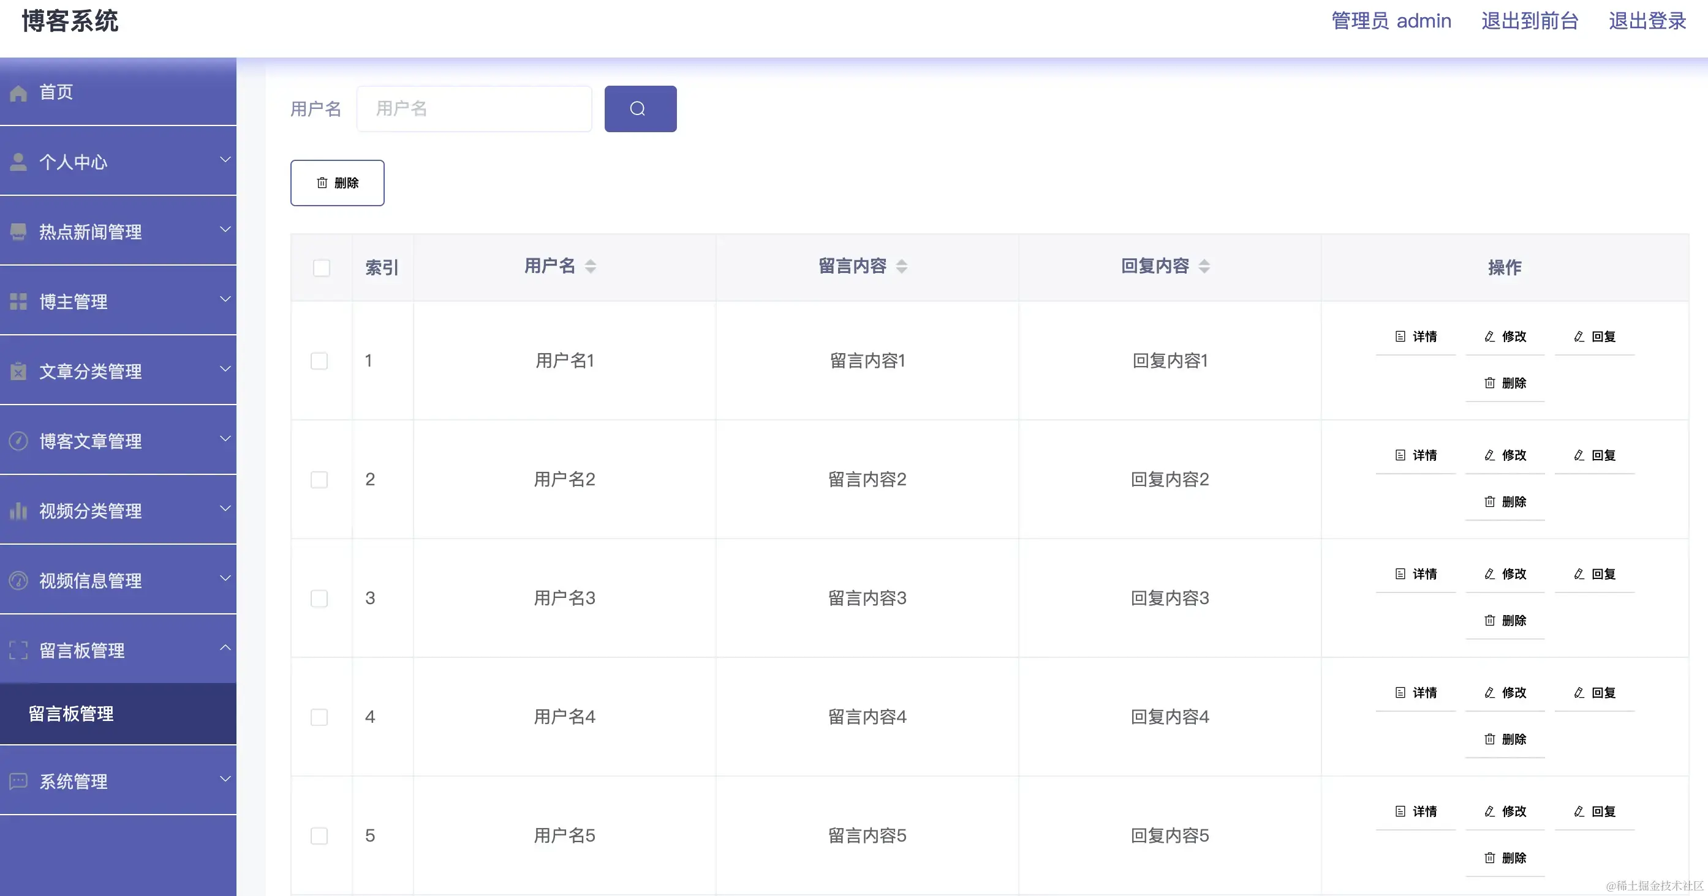Viewport: 1708px width, 896px height.
Task: Click 回复 in row 用户名1
Action: pos(1595,337)
